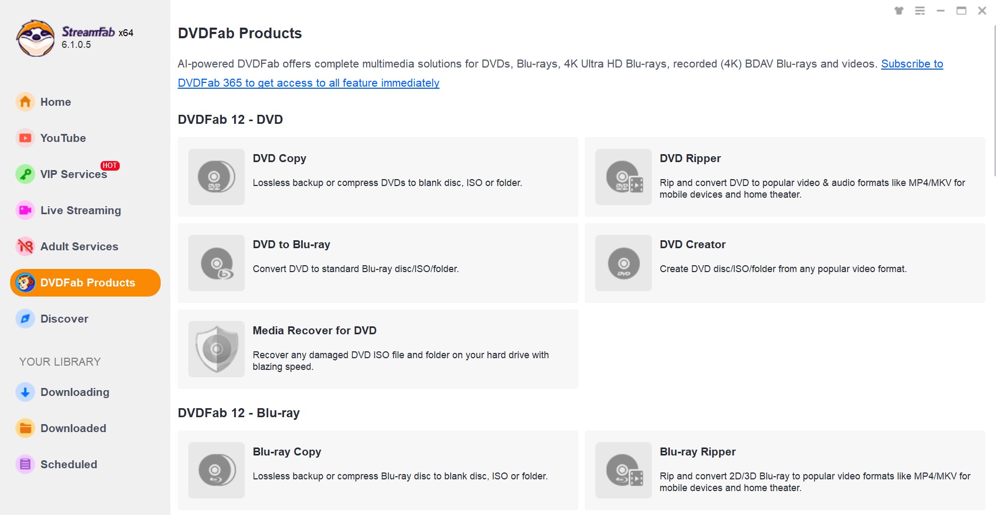
Task: Open the DVD Creator title
Action: (693, 244)
